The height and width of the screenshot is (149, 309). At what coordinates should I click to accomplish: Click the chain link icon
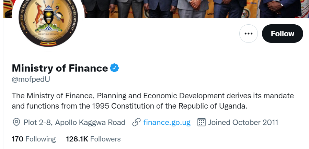coord(136,122)
